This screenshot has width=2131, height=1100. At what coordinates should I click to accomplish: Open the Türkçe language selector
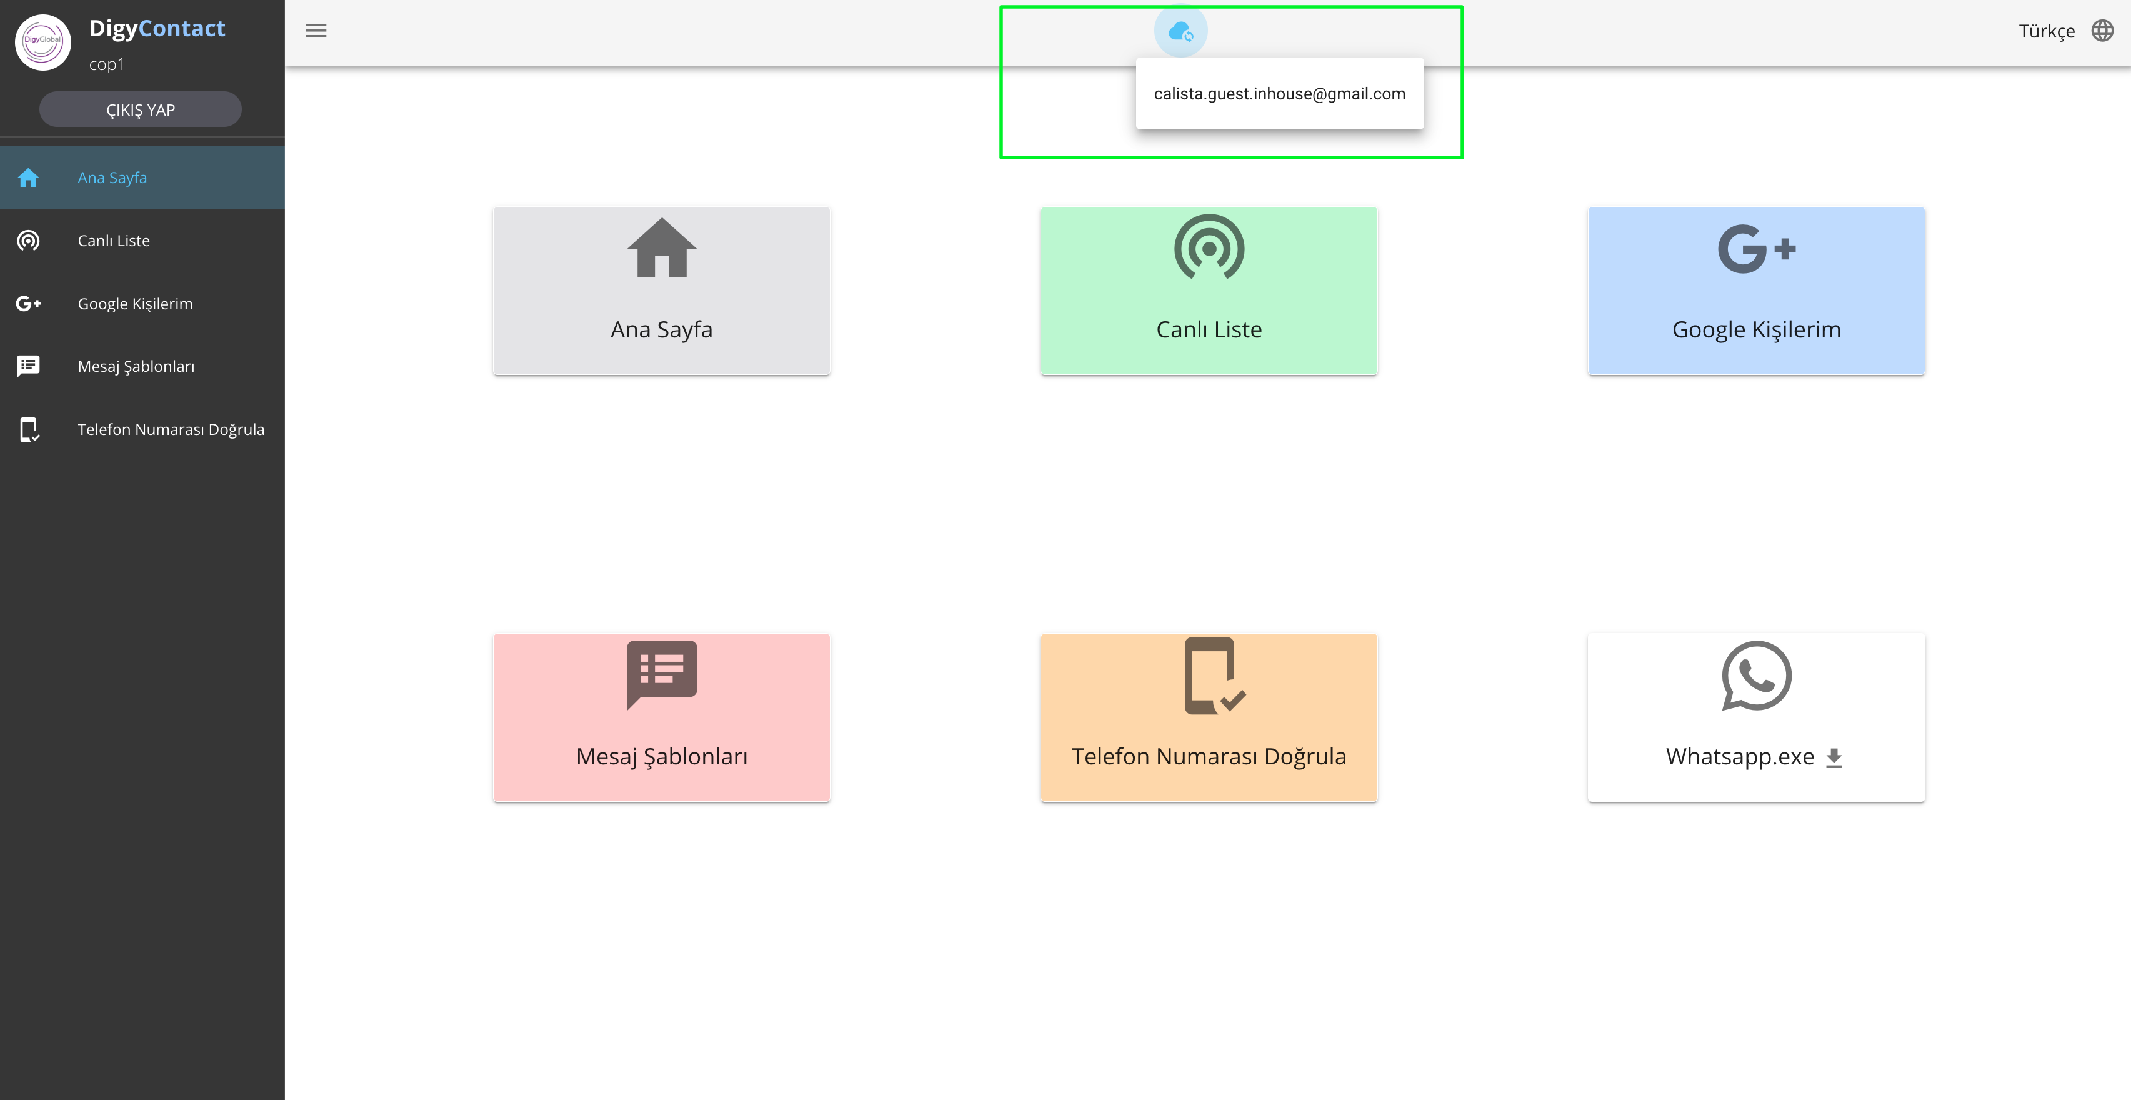pos(2047,31)
